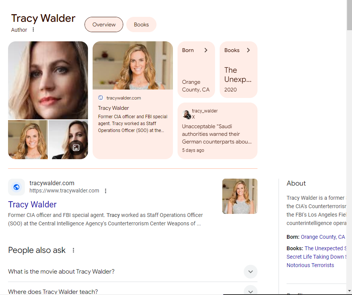
Task: Expand 'Where does Tracy Walder teach?' question
Action: (133, 292)
